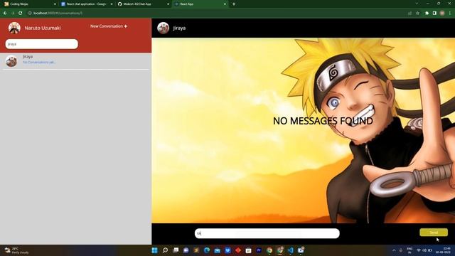Screen dimensions: 455x256
Task: Open the Mail app on taskbar
Action: pos(218,250)
